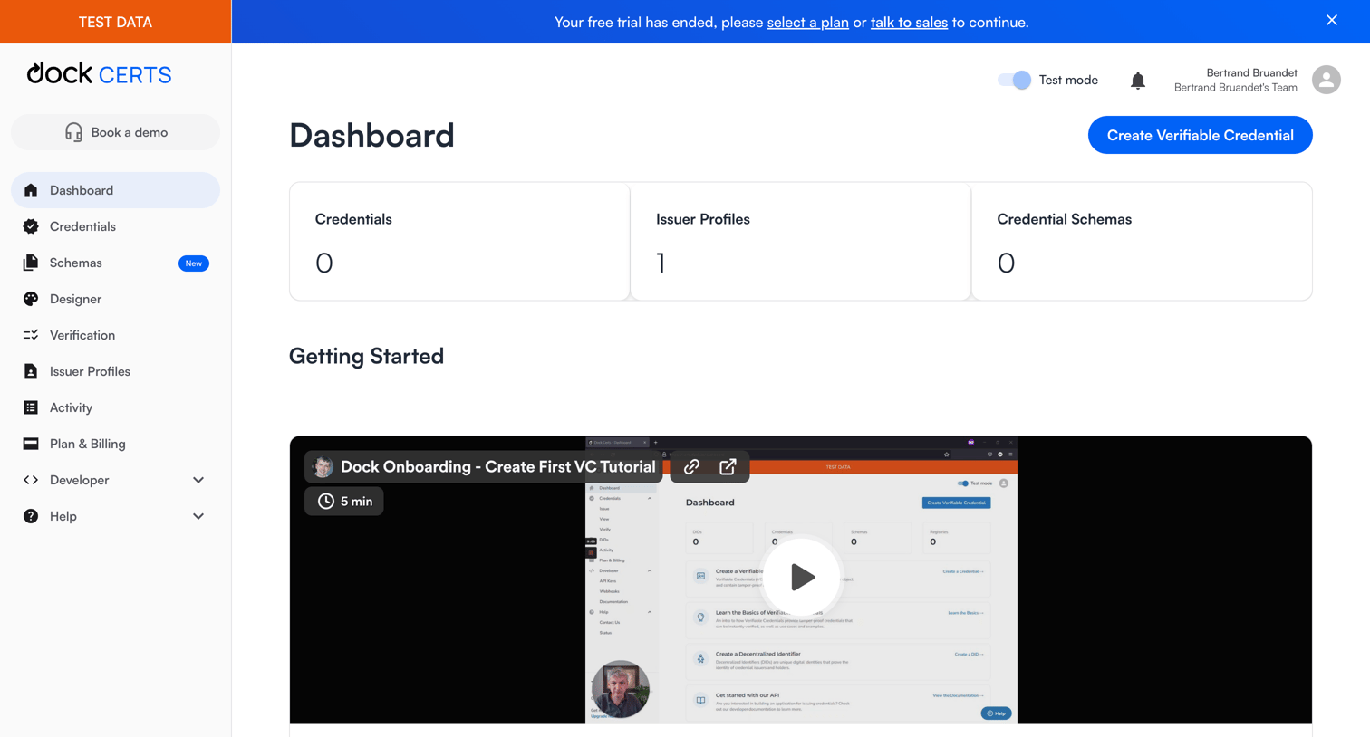Expand the Developer menu chevron
The image size is (1370, 737).
(198, 480)
